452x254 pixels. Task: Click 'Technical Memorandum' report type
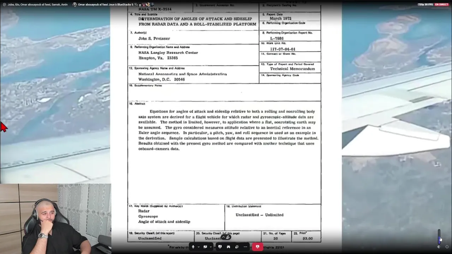(292, 69)
